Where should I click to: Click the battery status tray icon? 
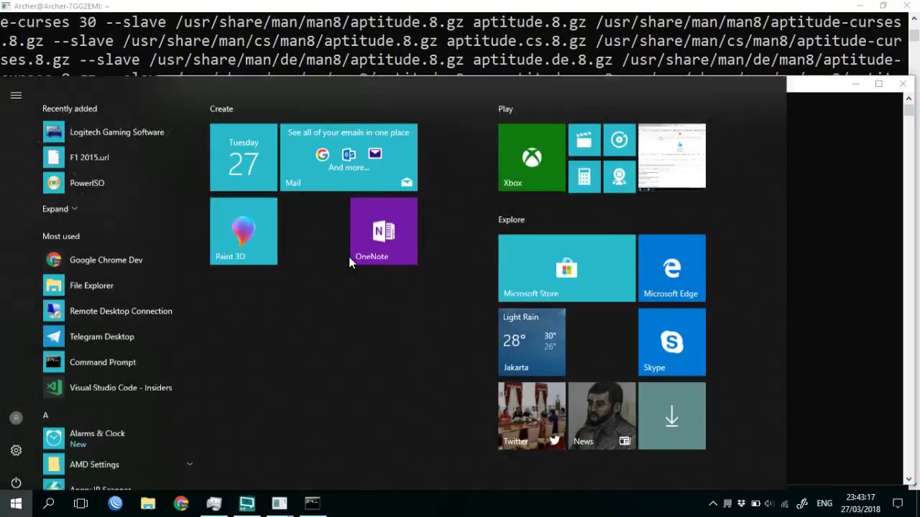pyautogui.click(x=755, y=503)
